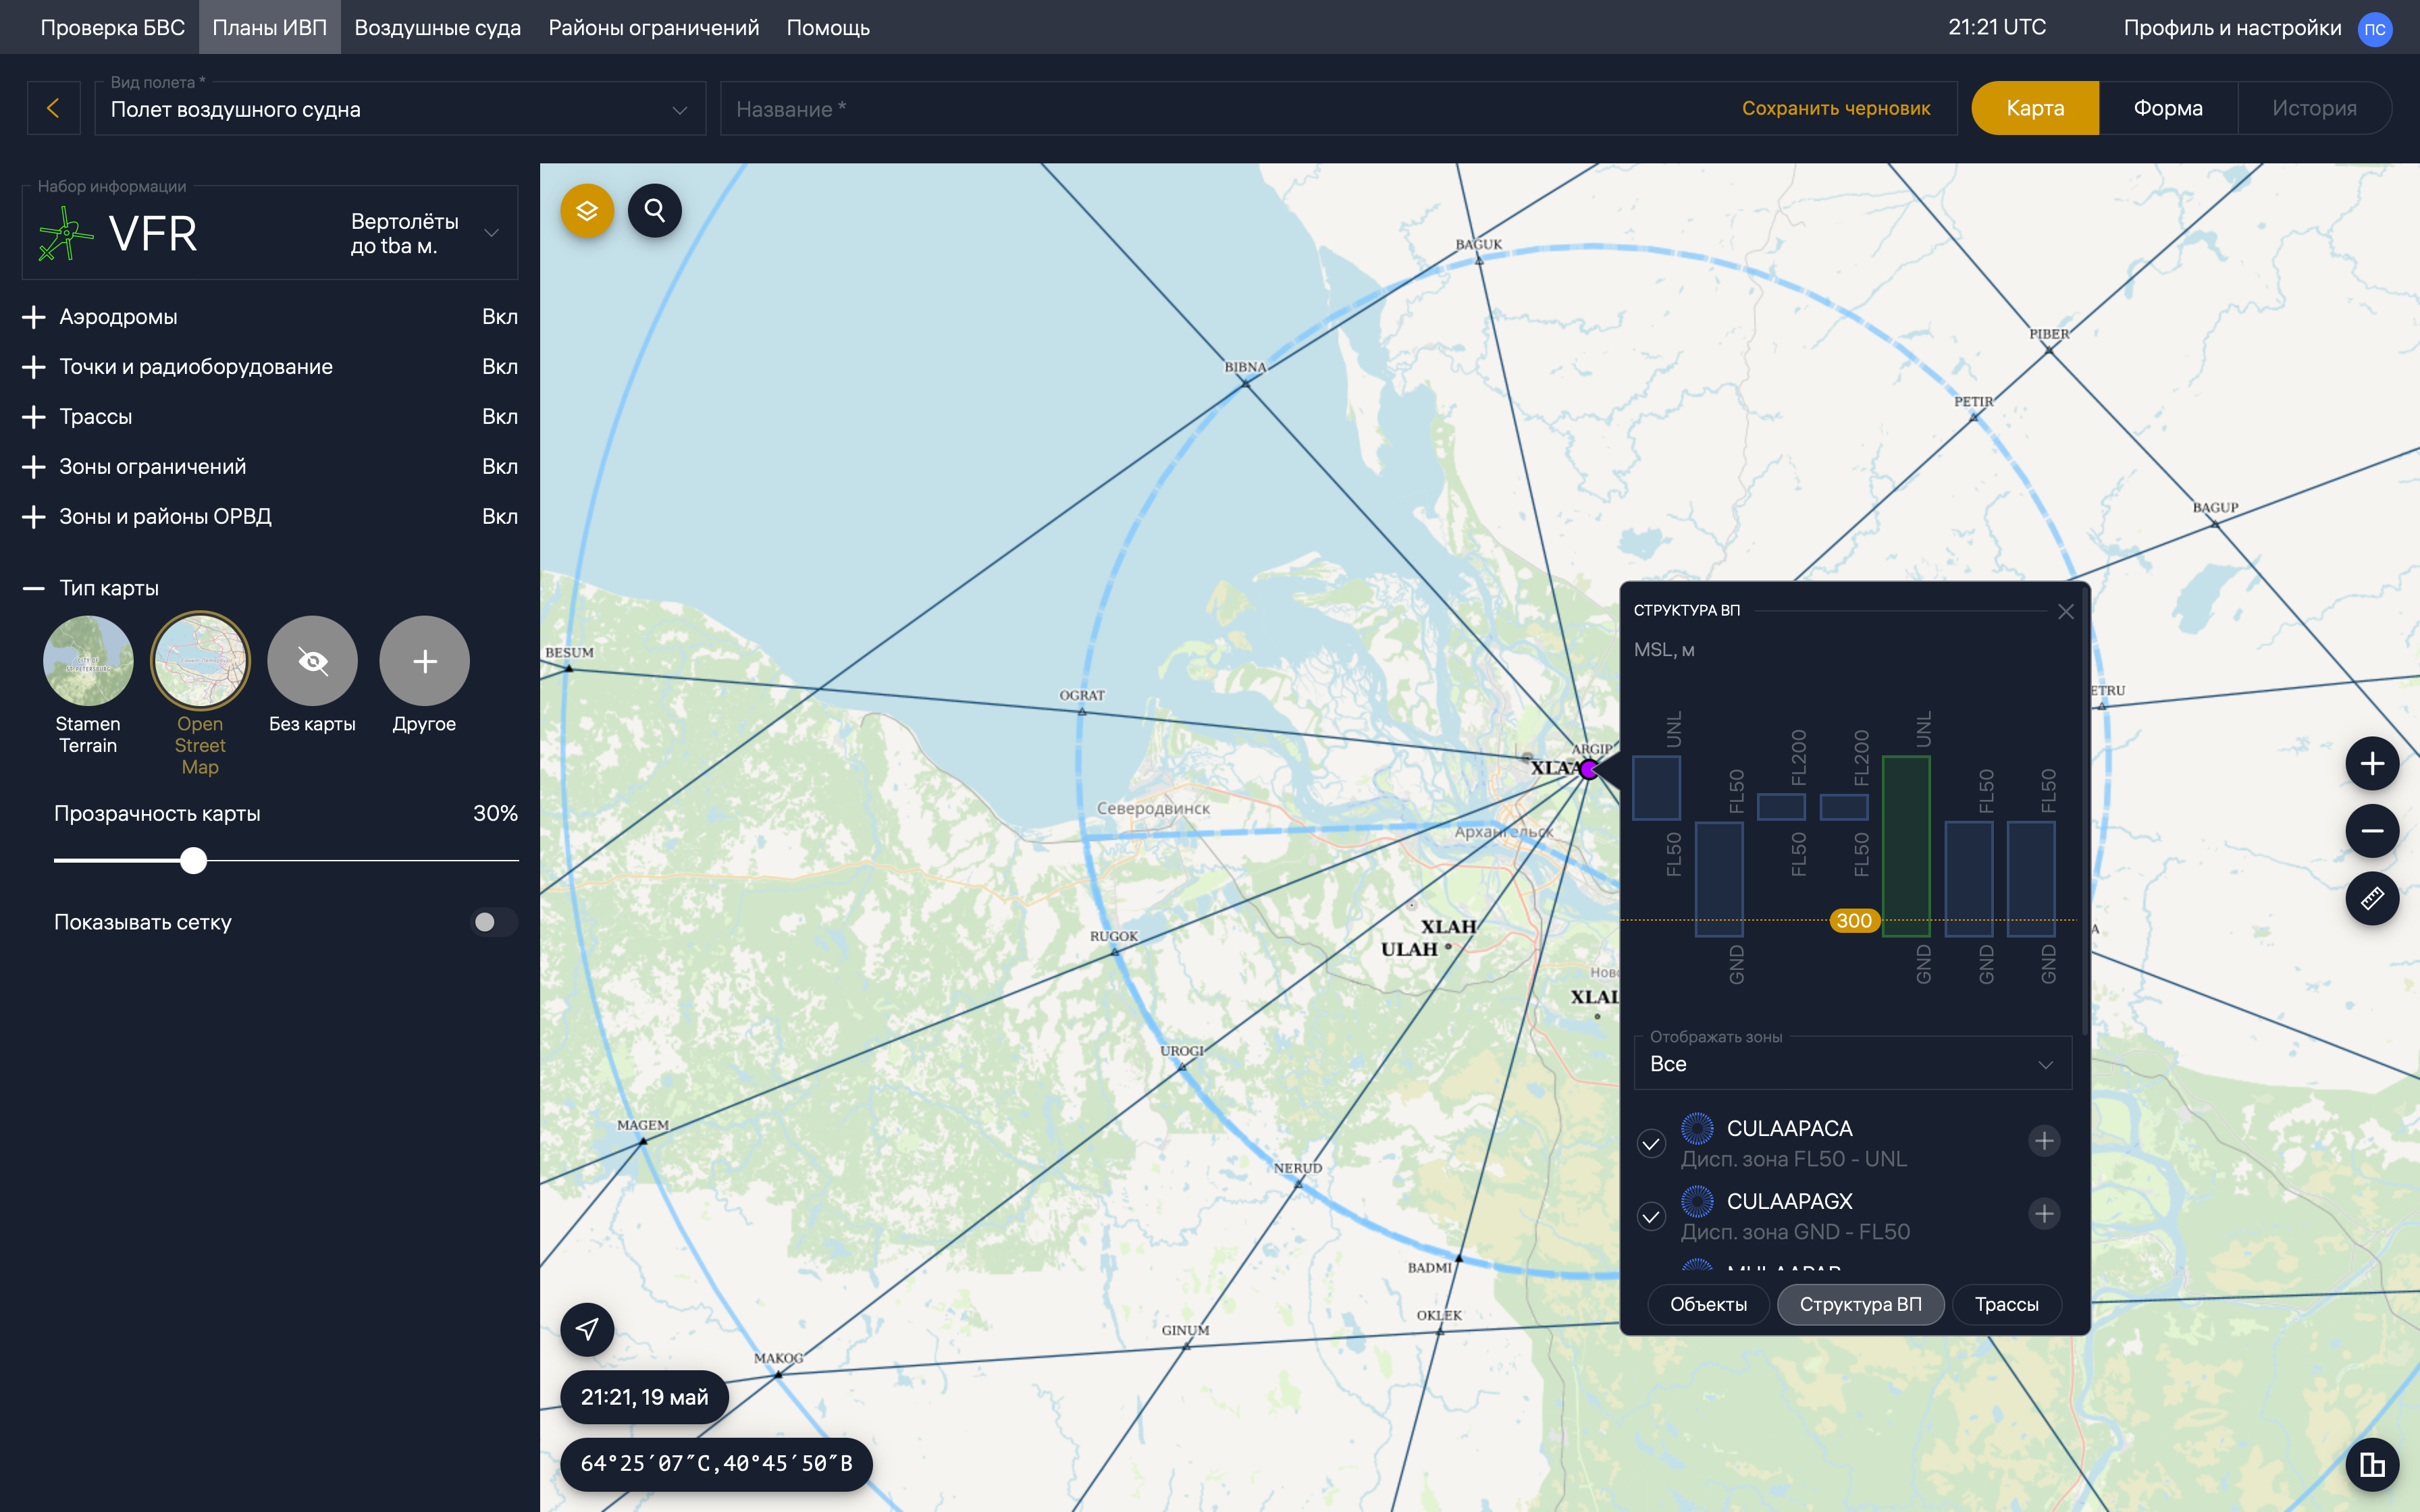The height and width of the screenshot is (1512, 2420).
Task: Zoom in the map with plus
Action: 2372,764
